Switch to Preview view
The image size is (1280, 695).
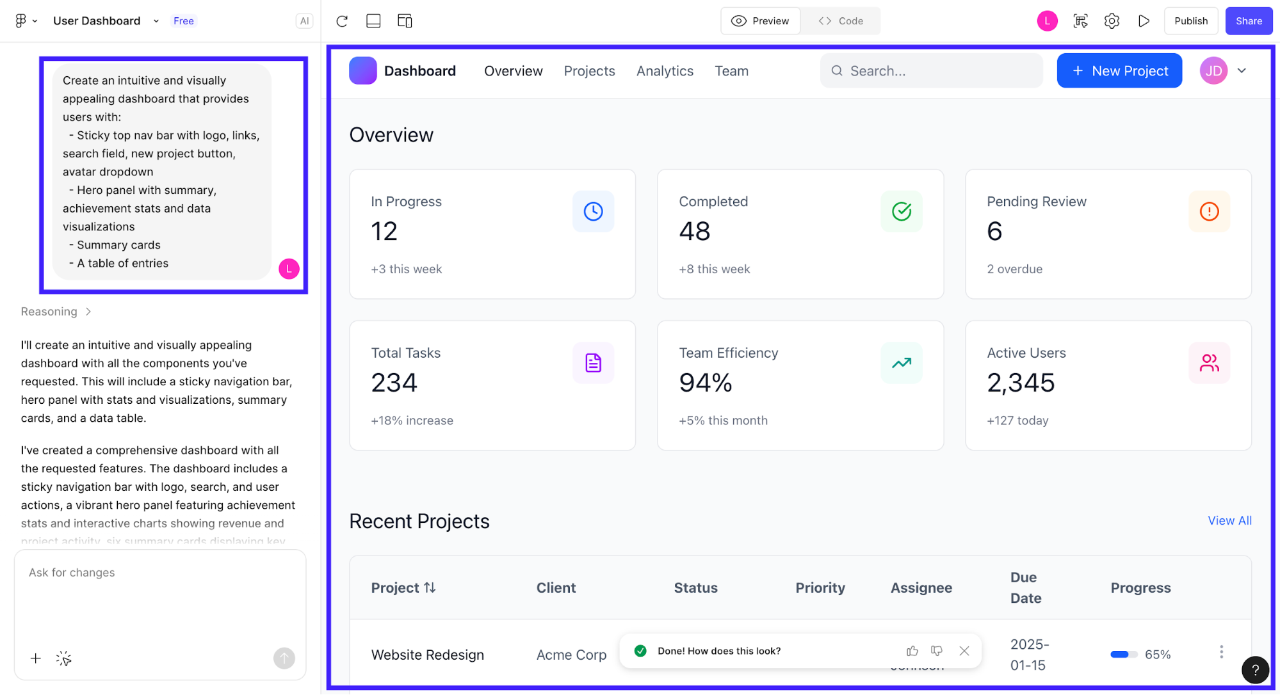coord(760,21)
